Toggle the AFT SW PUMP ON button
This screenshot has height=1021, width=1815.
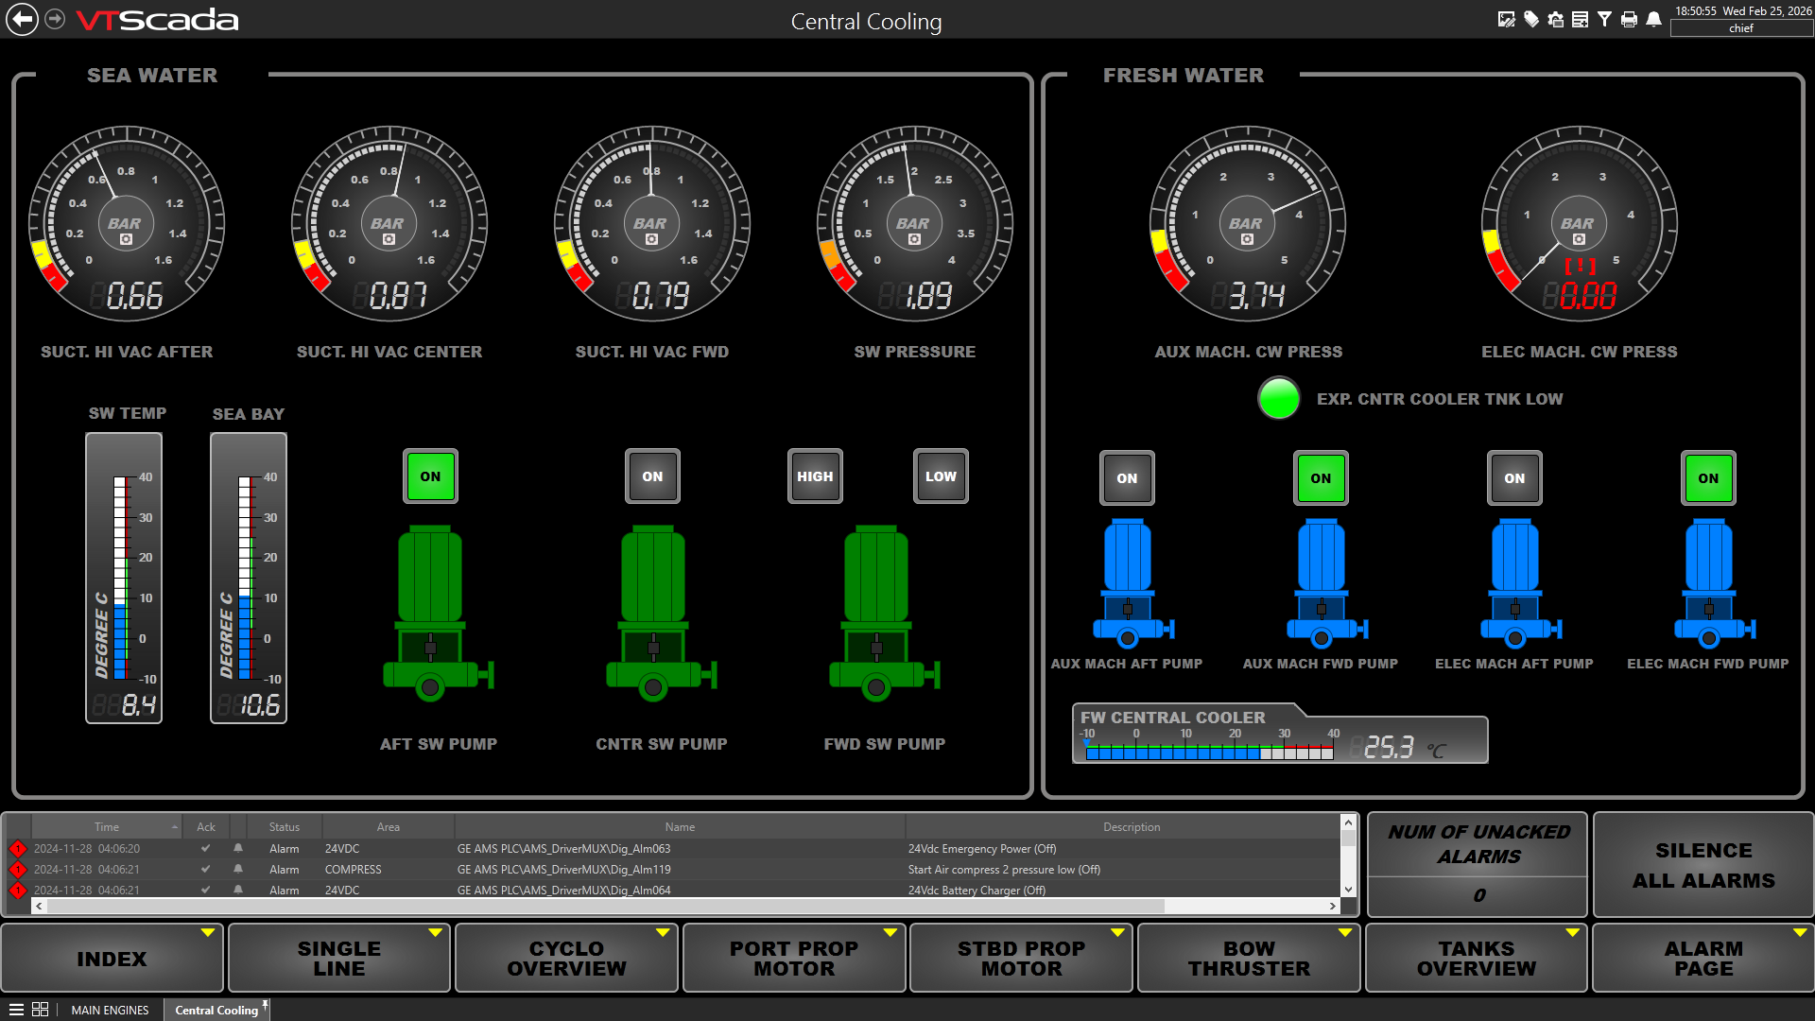(430, 476)
